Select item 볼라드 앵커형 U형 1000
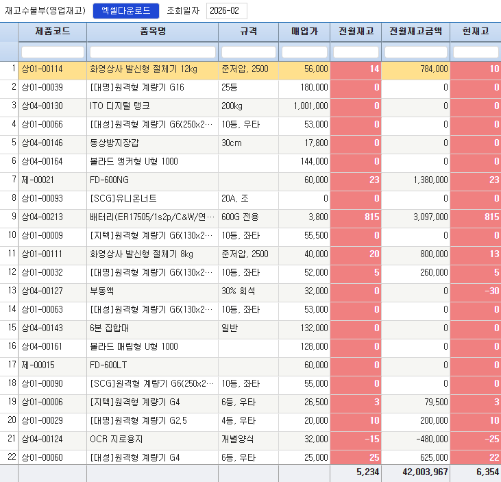Viewport: 501px width, 482px height. point(134,162)
